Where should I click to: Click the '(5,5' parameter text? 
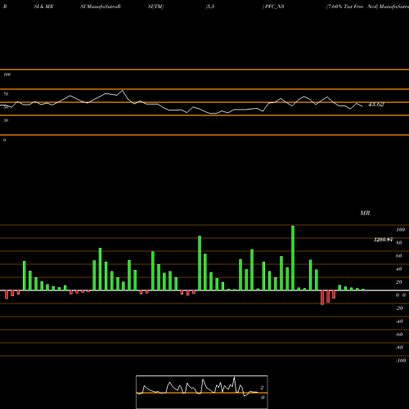point(210,7)
